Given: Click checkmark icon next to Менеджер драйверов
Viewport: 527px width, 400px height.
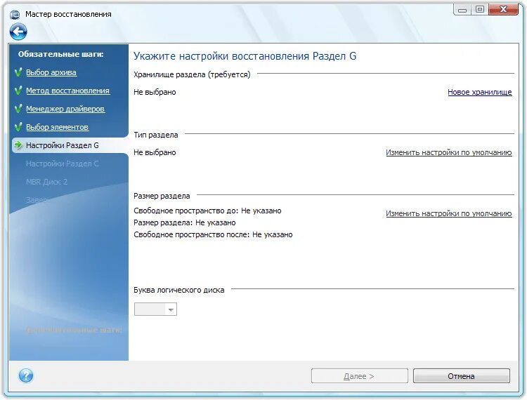Looking at the screenshot, I should coord(19,108).
